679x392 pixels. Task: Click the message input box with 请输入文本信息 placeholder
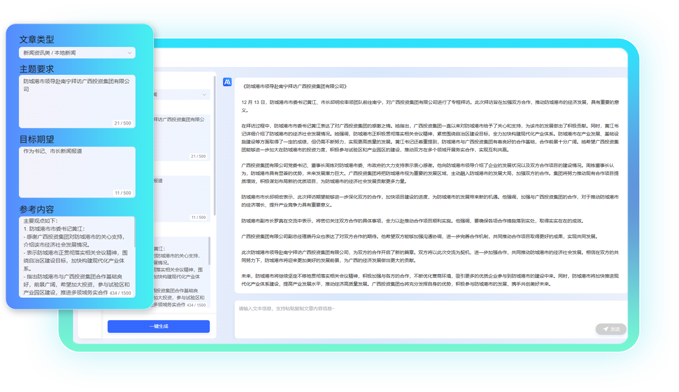pos(414,316)
